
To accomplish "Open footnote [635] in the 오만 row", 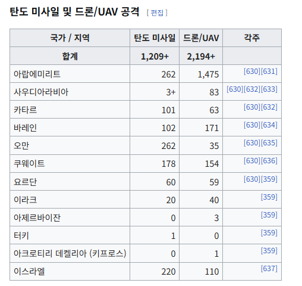I will [x=269, y=142].
